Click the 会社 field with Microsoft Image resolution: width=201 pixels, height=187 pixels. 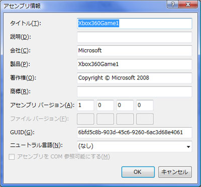coord(135,51)
